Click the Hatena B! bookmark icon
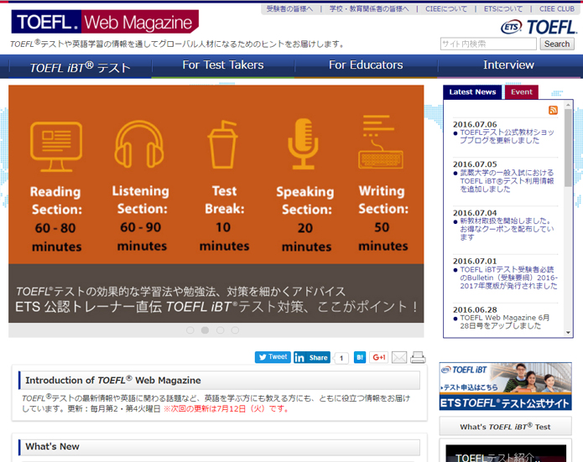 tap(360, 357)
